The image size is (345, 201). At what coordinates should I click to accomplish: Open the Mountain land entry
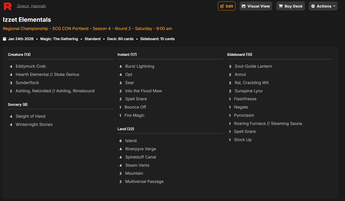point(134,173)
